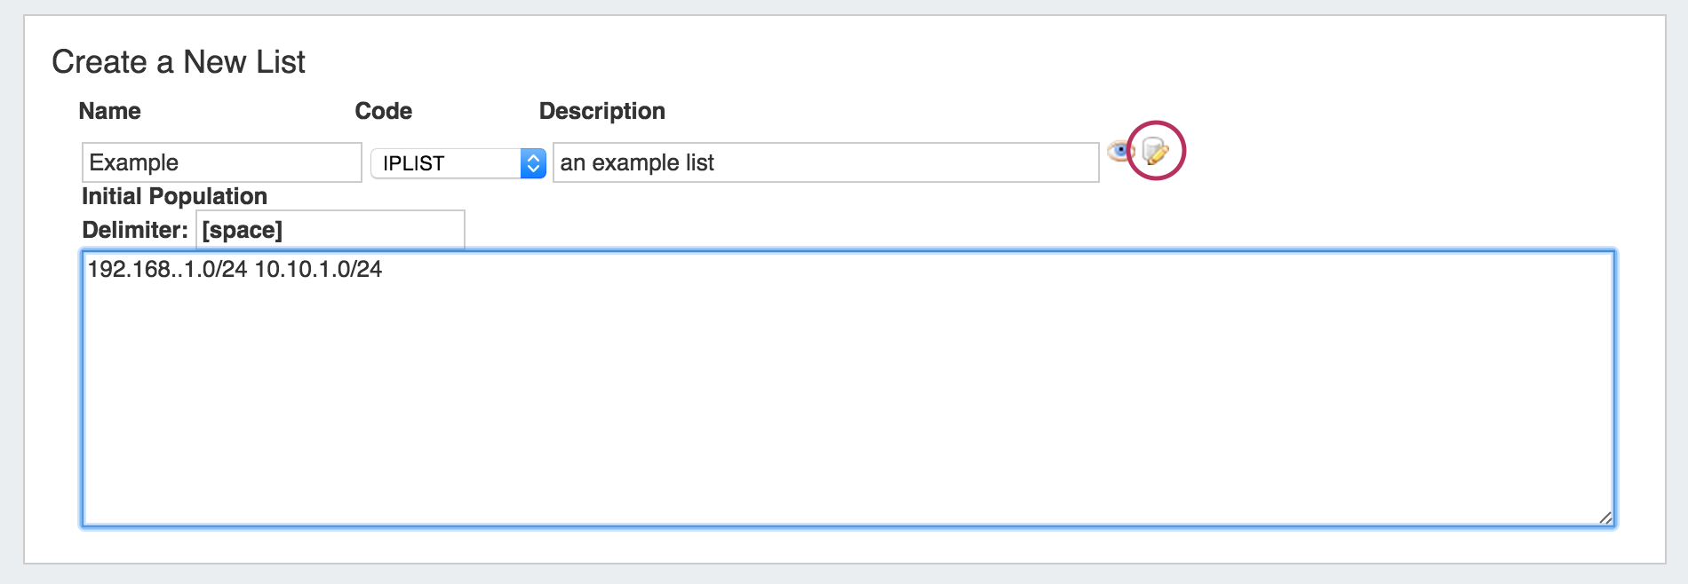
Task: Click 'an example list' in Description field
Action: click(x=637, y=163)
